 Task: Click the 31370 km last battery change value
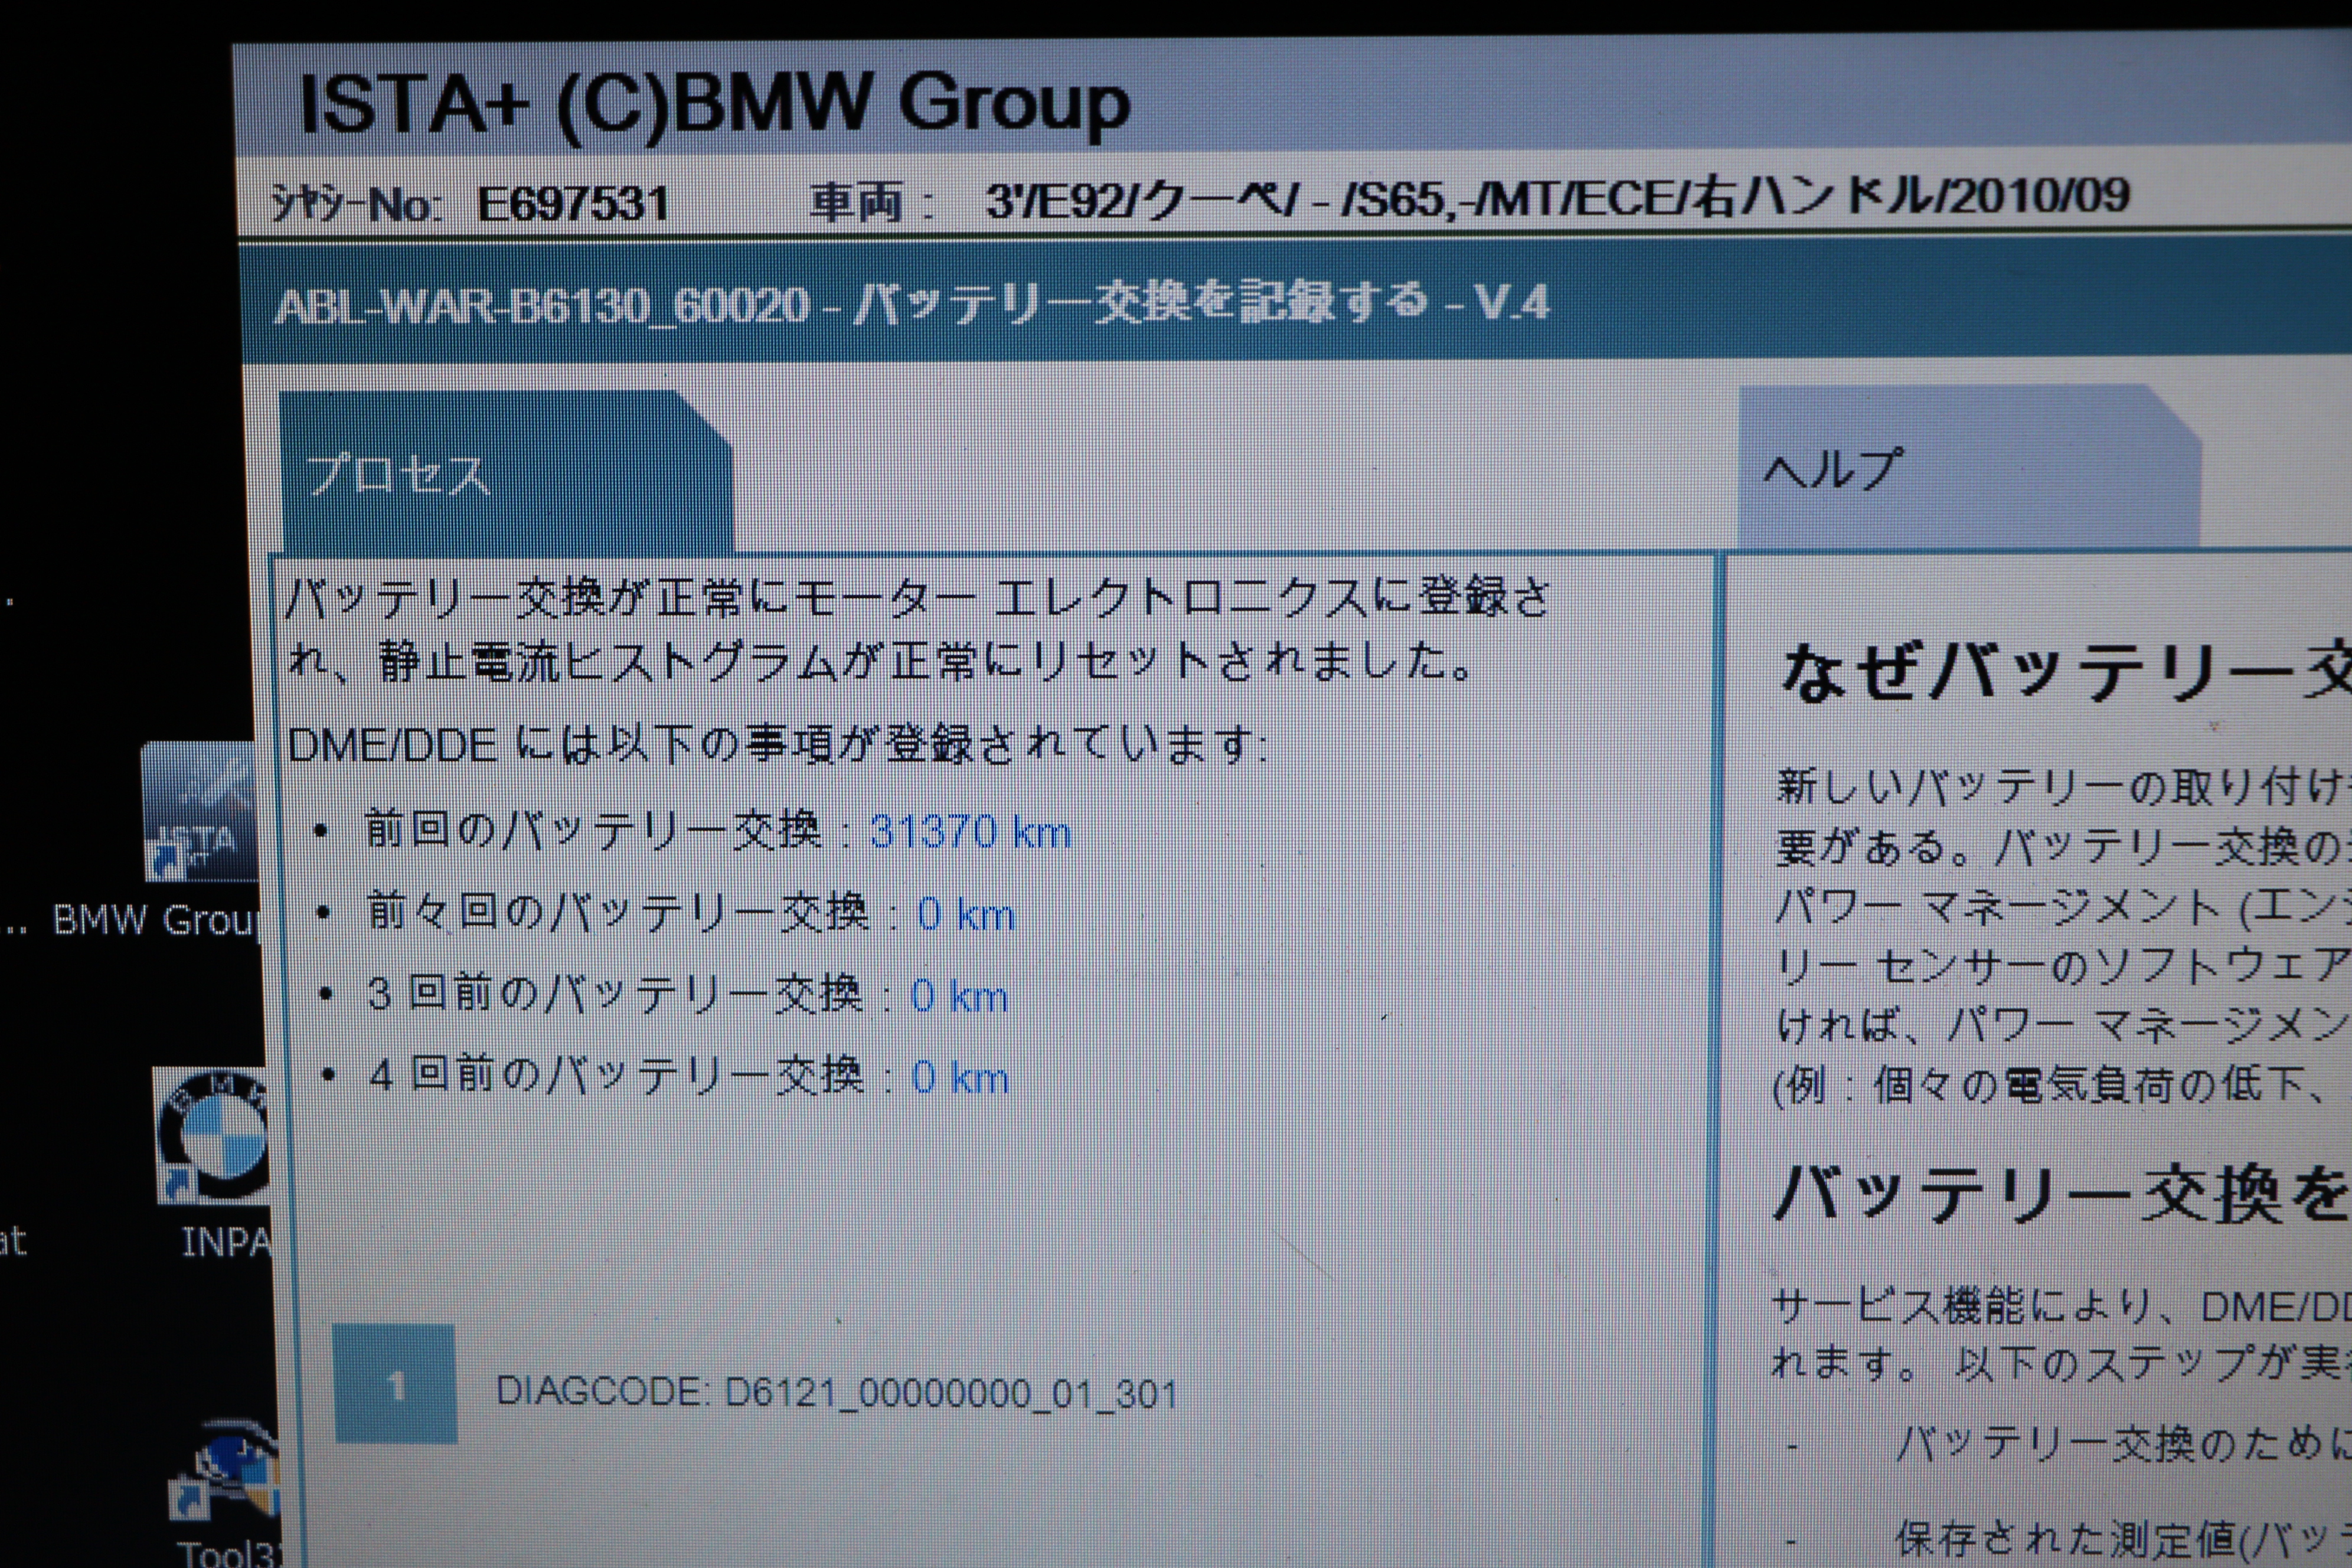(x=970, y=832)
